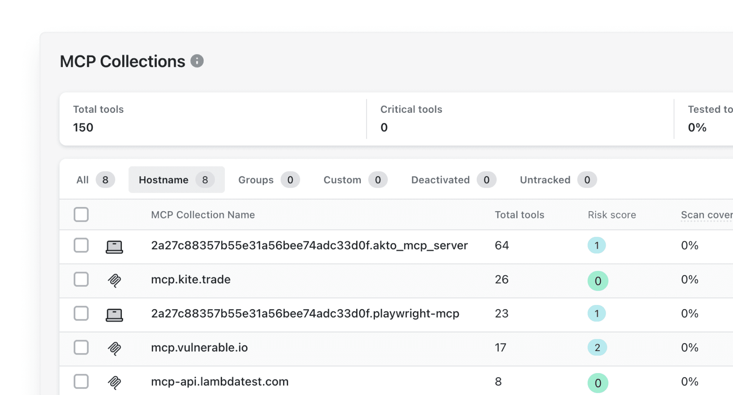Click the risk score badge 2 for mcp.vulnerable.io

[x=597, y=347]
